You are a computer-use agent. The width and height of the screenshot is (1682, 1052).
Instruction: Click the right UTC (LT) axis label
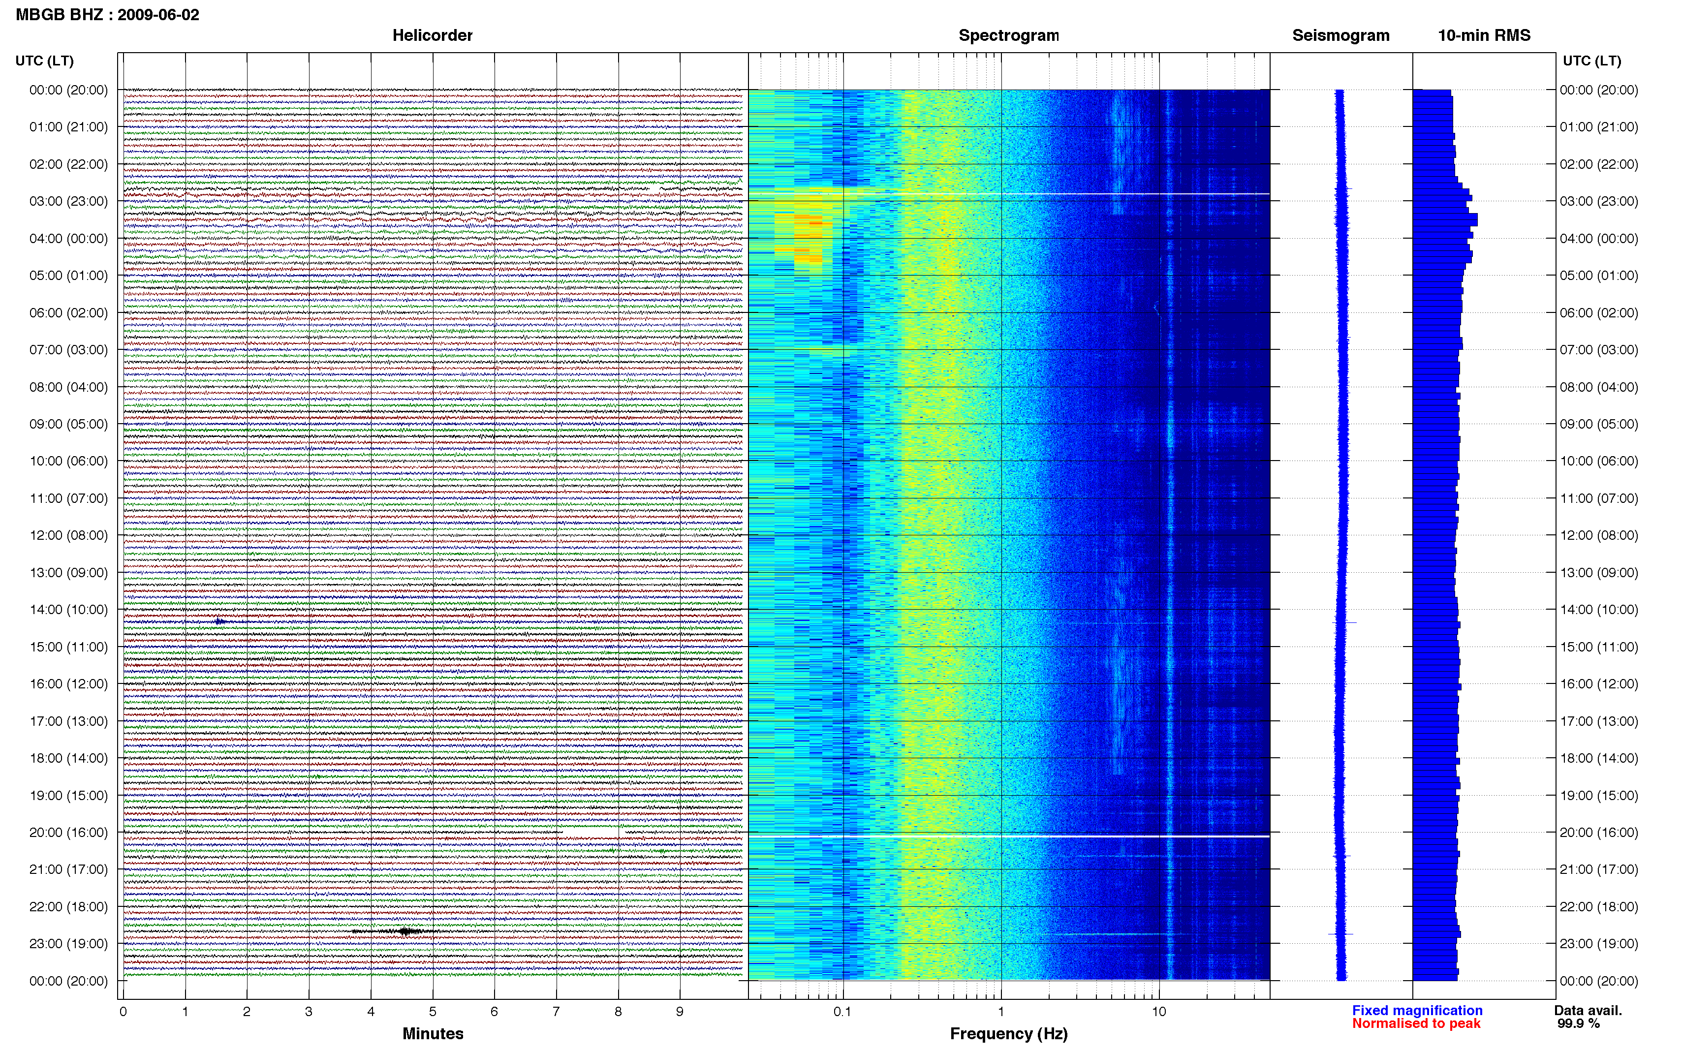coord(1591,61)
